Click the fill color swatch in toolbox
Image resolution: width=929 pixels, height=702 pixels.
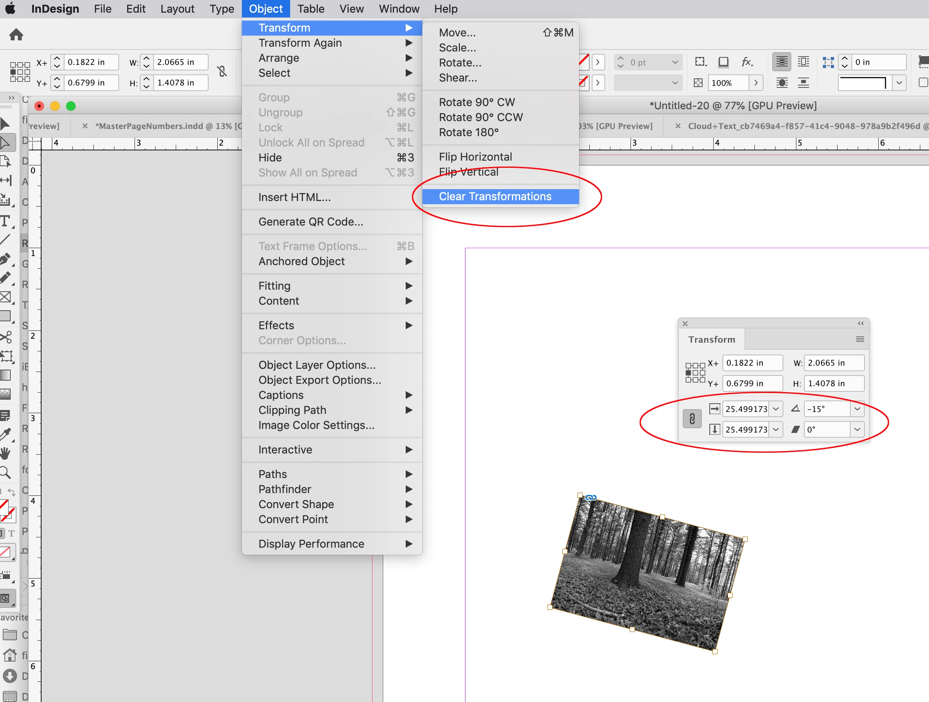click(x=4, y=507)
